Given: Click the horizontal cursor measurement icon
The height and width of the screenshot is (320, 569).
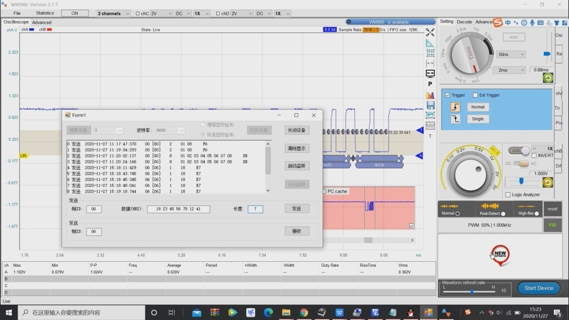Looking at the screenshot, I should [x=430, y=64].
